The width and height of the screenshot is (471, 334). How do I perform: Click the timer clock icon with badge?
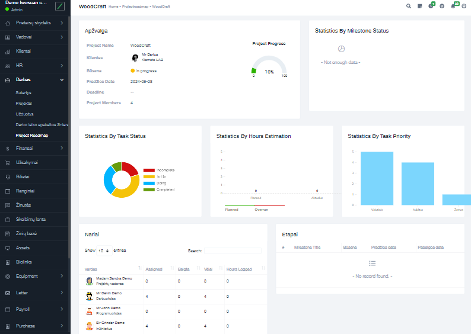click(x=431, y=6)
